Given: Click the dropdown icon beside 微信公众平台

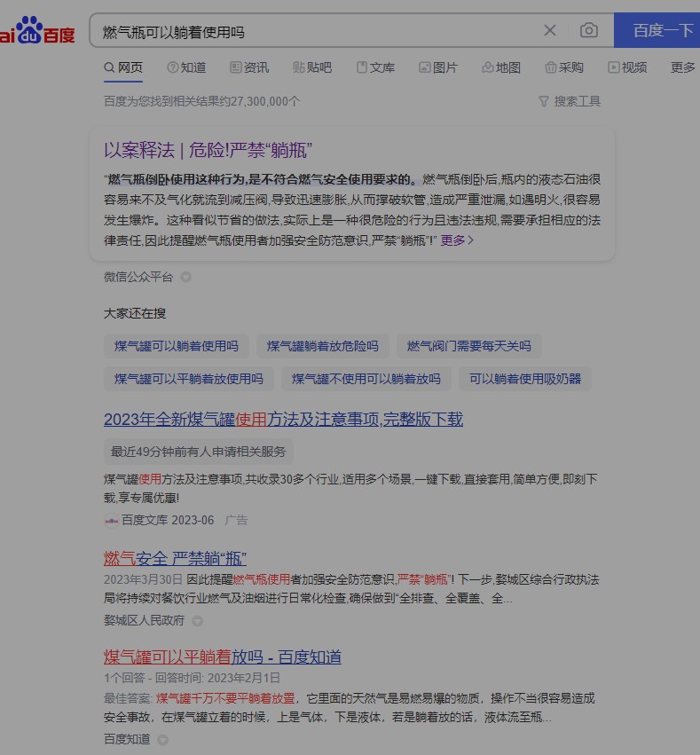Looking at the screenshot, I should [x=186, y=277].
